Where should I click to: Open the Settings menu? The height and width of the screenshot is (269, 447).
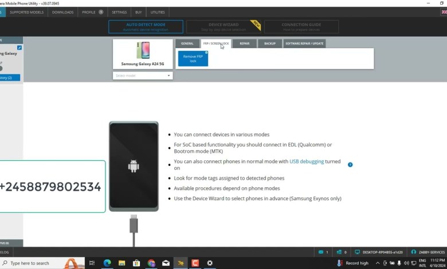pyautogui.click(x=119, y=12)
